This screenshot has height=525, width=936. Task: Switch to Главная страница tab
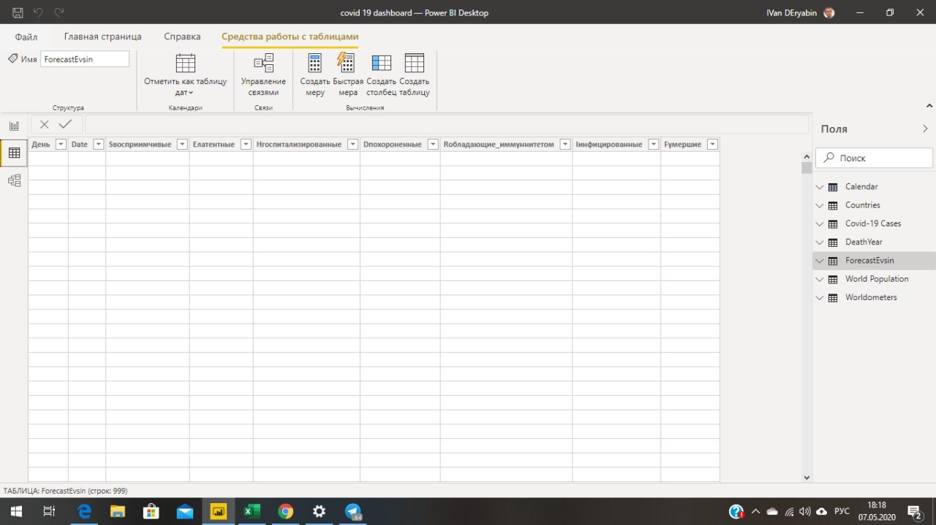tap(103, 37)
